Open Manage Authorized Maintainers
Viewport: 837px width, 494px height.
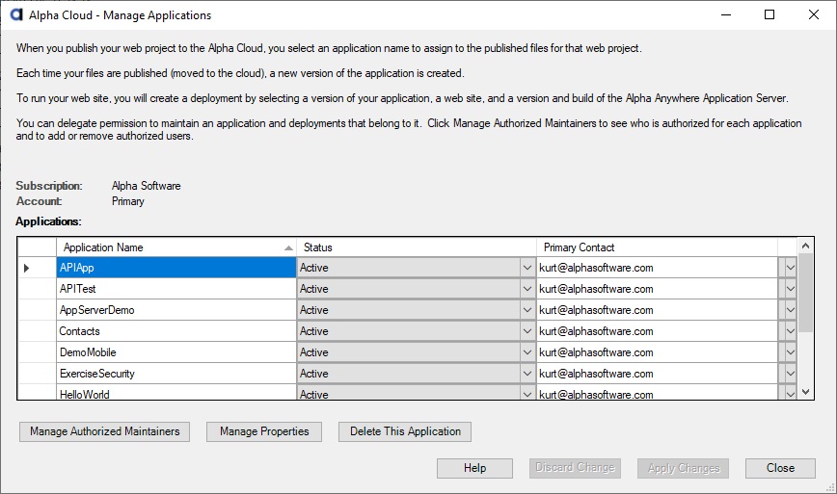coord(104,431)
